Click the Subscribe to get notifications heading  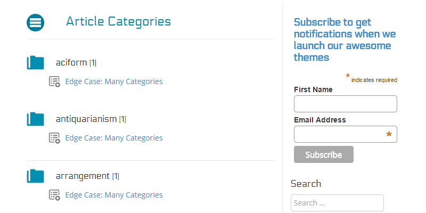pos(345,39)
